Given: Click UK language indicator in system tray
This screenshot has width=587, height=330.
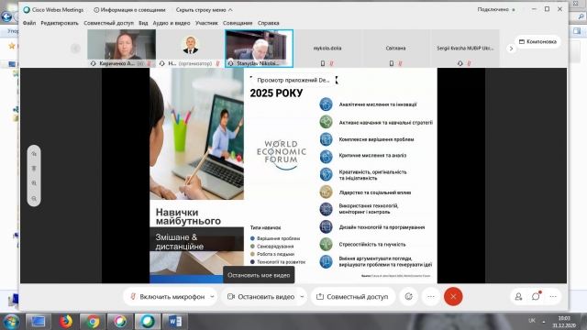Looking at the screenshot, I should [x=532, y=321].
